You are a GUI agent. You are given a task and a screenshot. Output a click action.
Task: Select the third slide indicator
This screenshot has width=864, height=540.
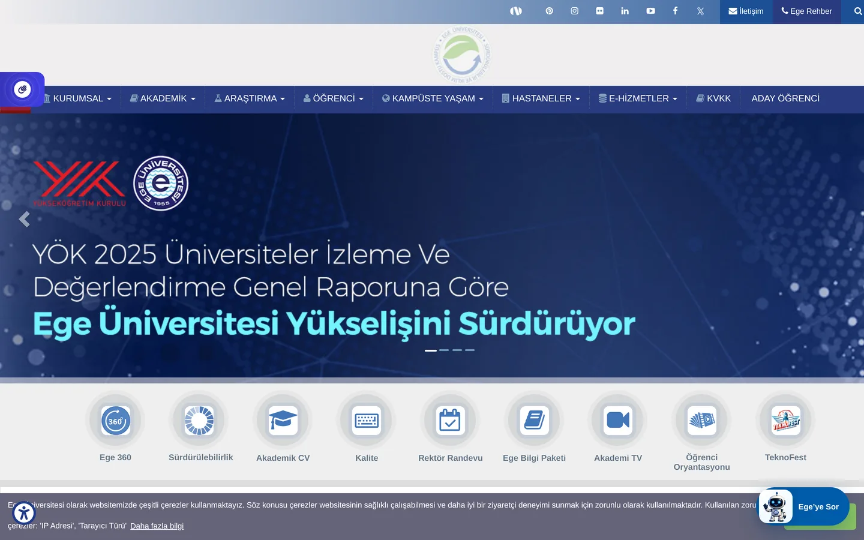point(457,350)
